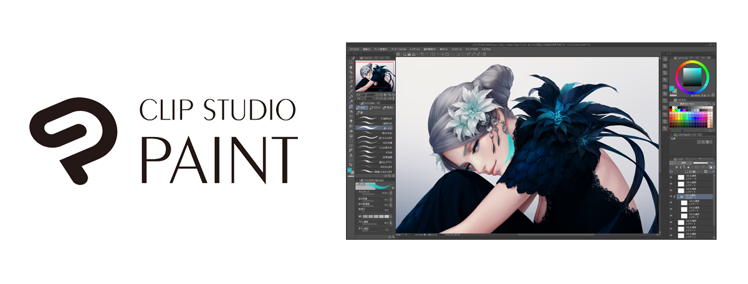Click the Navigator preview thumbnail
The width and height of the screenshot is (748, 284).
click(375, 76)
